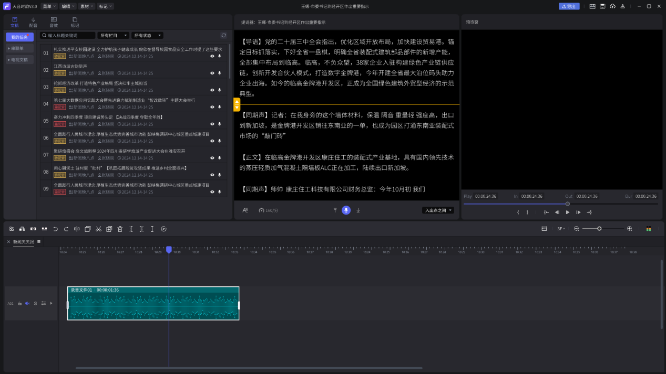Select 我的任务 in the sidebar
The image size is (666, 374).
20,37
